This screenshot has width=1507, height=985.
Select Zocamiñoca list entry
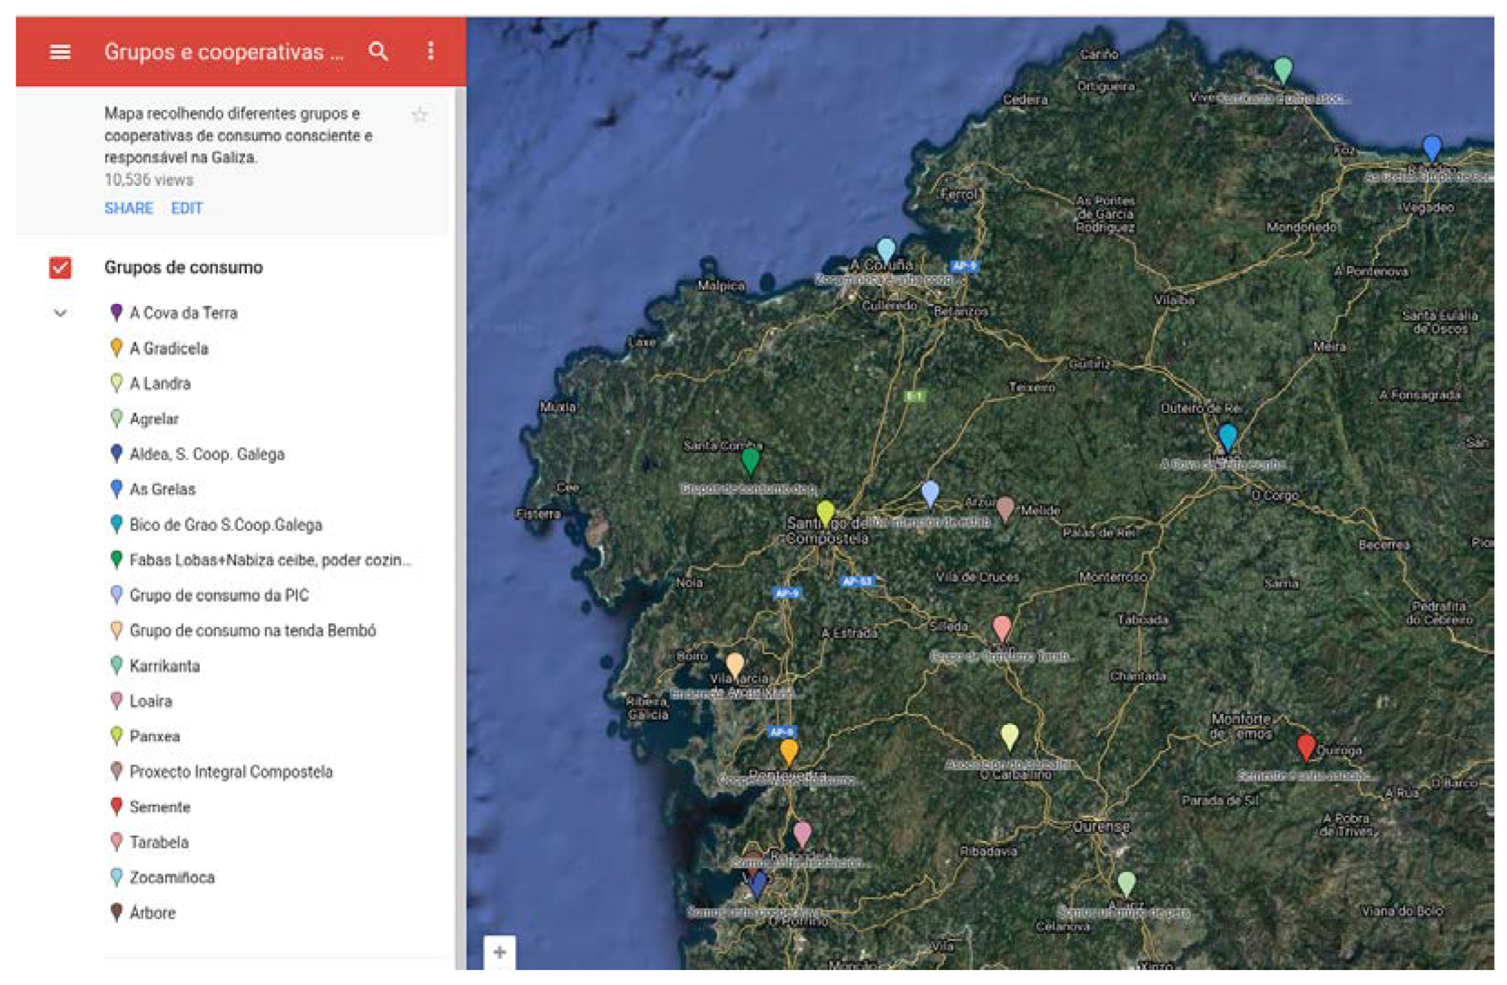coord(172,877)
